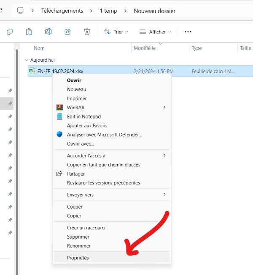Click the 1 temp breadcrumb folder
The height and width of the screenshot is (275, 253).
(108, 11)
